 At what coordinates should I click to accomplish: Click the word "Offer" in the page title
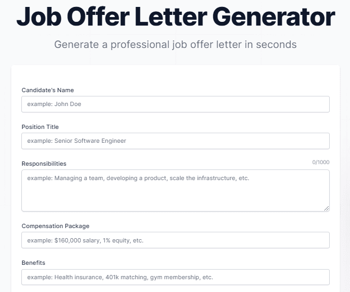point(104,18)
